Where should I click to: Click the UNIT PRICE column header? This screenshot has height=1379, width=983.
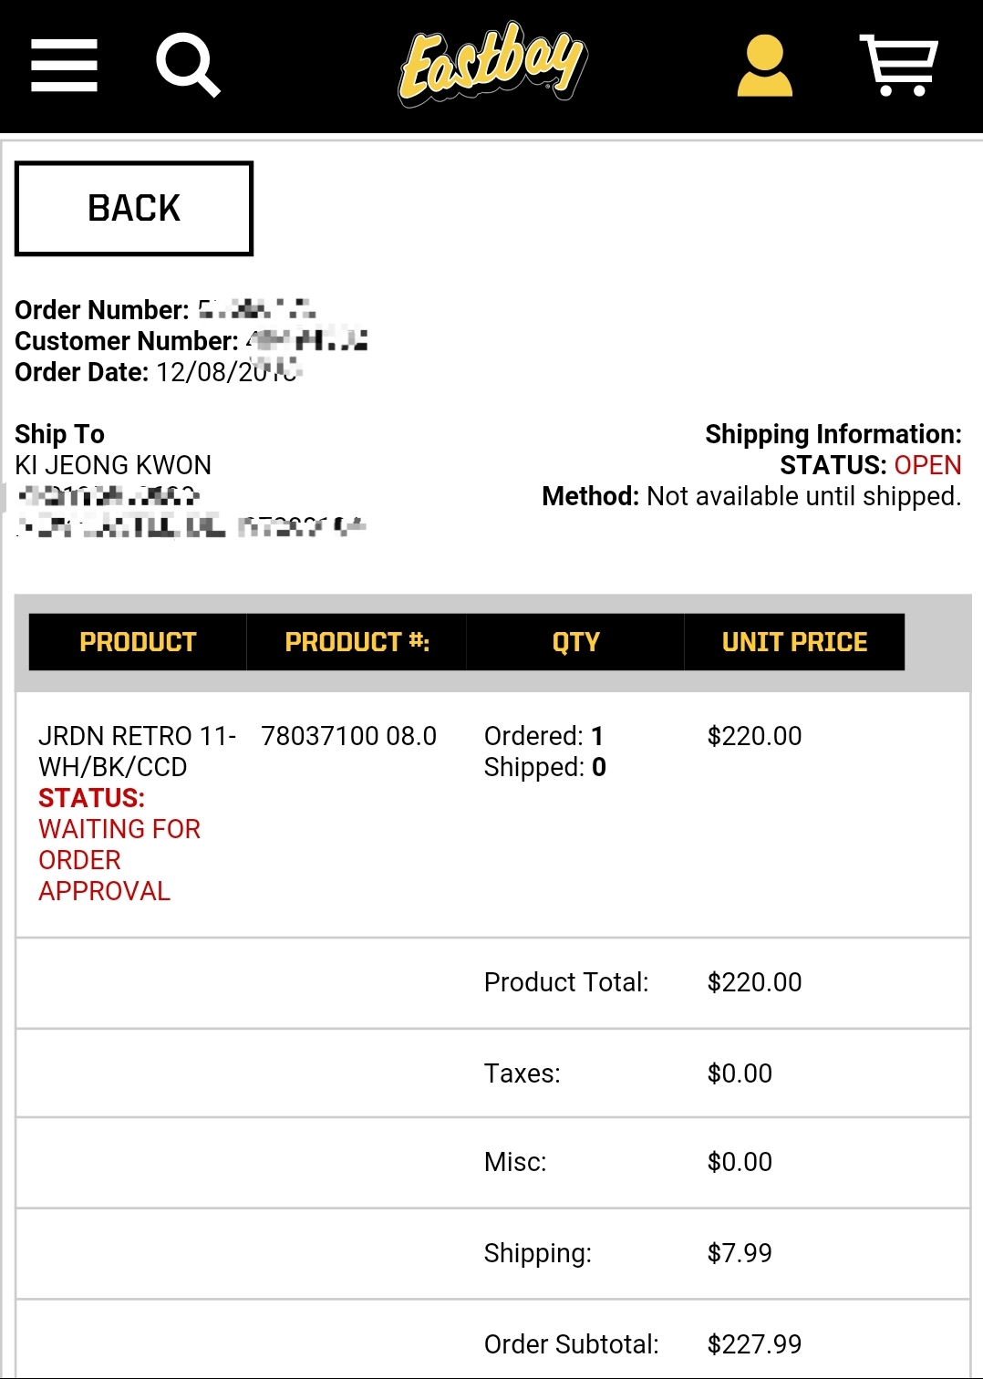point(794,642)
